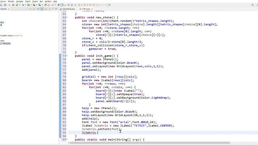Click 'help = new JPanel();' on line 88
This screenshot has height=145, width=258.
pos(99,108)
